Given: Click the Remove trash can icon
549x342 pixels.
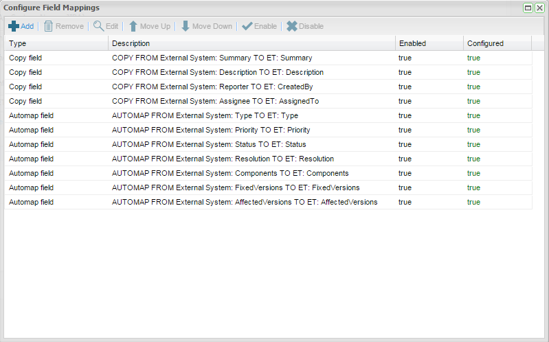Looking at the screenshot, I should tap(49, 26).
